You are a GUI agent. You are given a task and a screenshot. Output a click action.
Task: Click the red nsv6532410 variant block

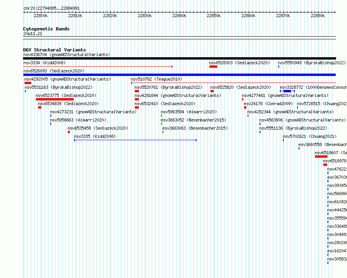pos(137,107)
